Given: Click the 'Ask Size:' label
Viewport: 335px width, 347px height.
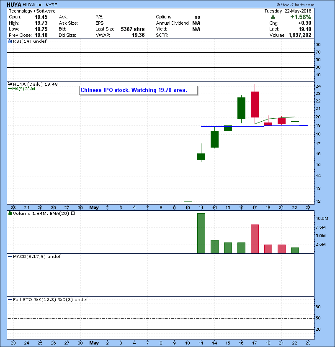Looking at the screenshot, I should (68, 23).
